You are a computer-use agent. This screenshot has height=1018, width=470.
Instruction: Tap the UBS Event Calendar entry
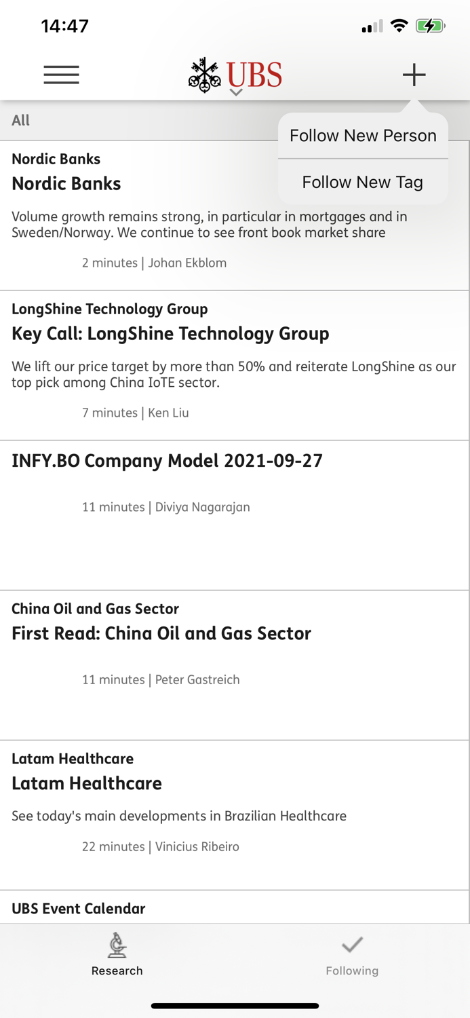click(x=78, y=908)
